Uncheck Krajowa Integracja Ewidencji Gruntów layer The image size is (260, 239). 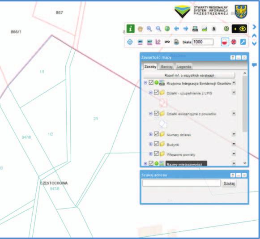tap(151, 82)
